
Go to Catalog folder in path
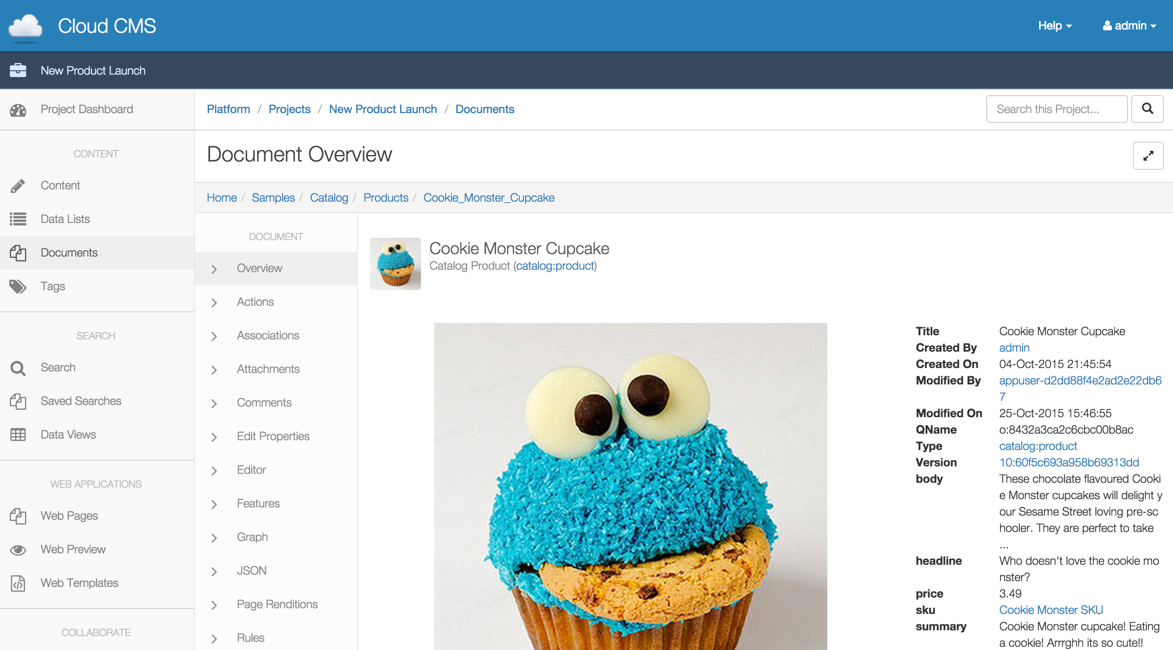pyautogui.click(x=329, y=198)
